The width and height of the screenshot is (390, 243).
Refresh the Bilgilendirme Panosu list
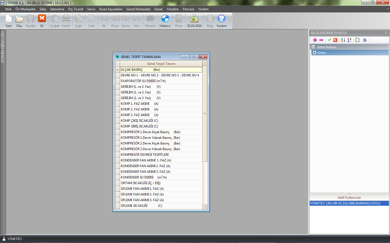(365, 40)
